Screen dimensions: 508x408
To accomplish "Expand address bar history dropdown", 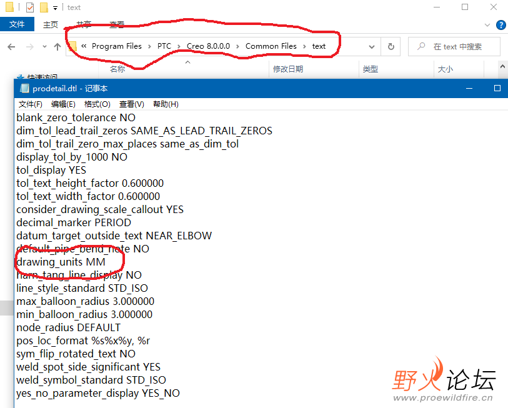I will (372, 47).
